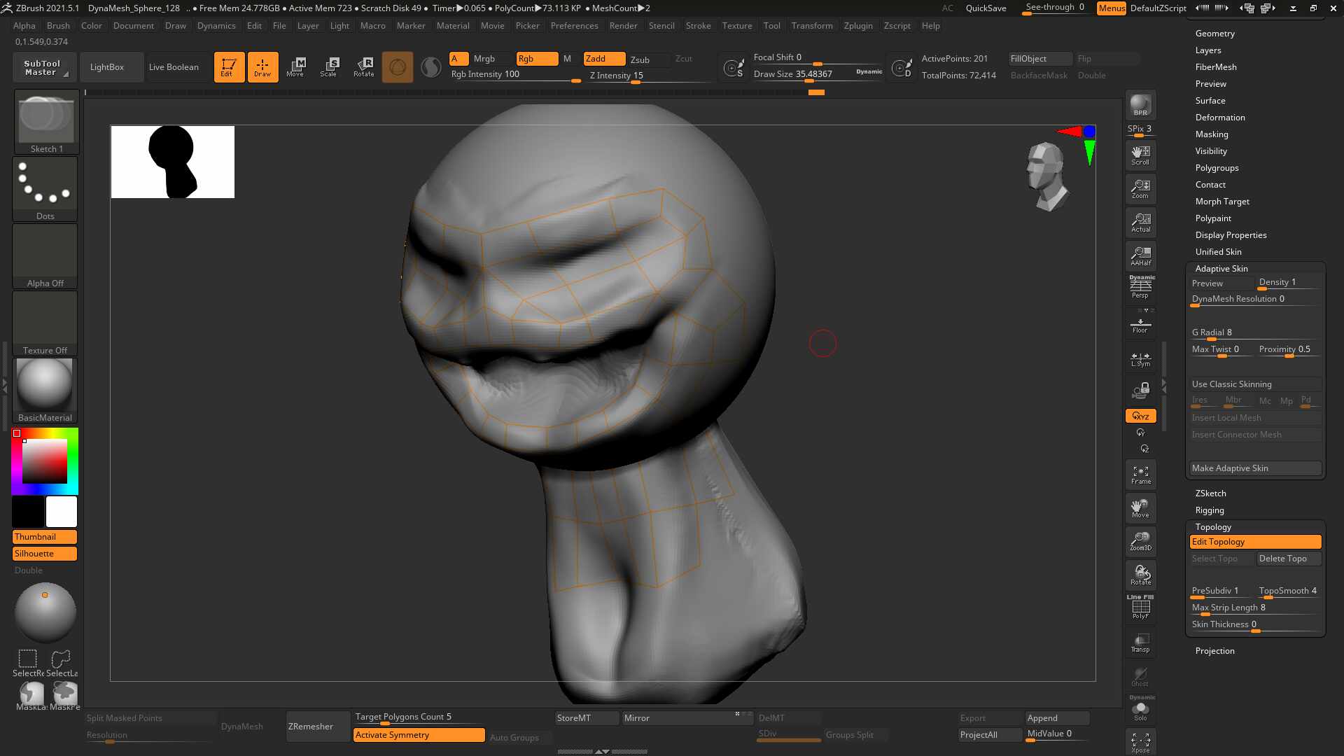The width and height of the screenshot is (1344, 756).
Task: Toggle the PolyF line fill icon
Action: [x=1140, y=607]
